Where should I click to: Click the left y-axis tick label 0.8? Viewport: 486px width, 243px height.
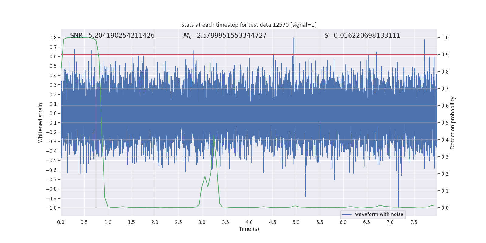[x=53, y=38]
